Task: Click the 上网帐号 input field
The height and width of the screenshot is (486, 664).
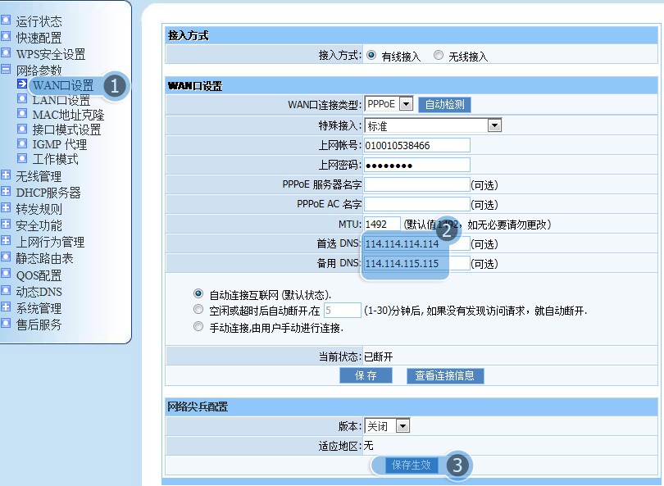Action: [x=416, y=145]
